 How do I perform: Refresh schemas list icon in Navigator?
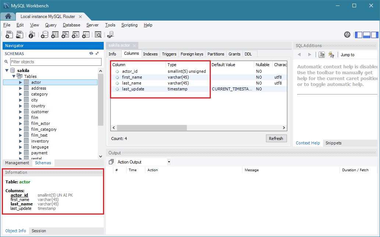tap(91, 53)
